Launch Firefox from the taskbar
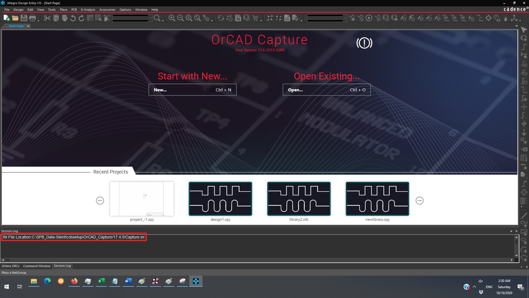This screenshot has height=298, width=529. point(74,281)
